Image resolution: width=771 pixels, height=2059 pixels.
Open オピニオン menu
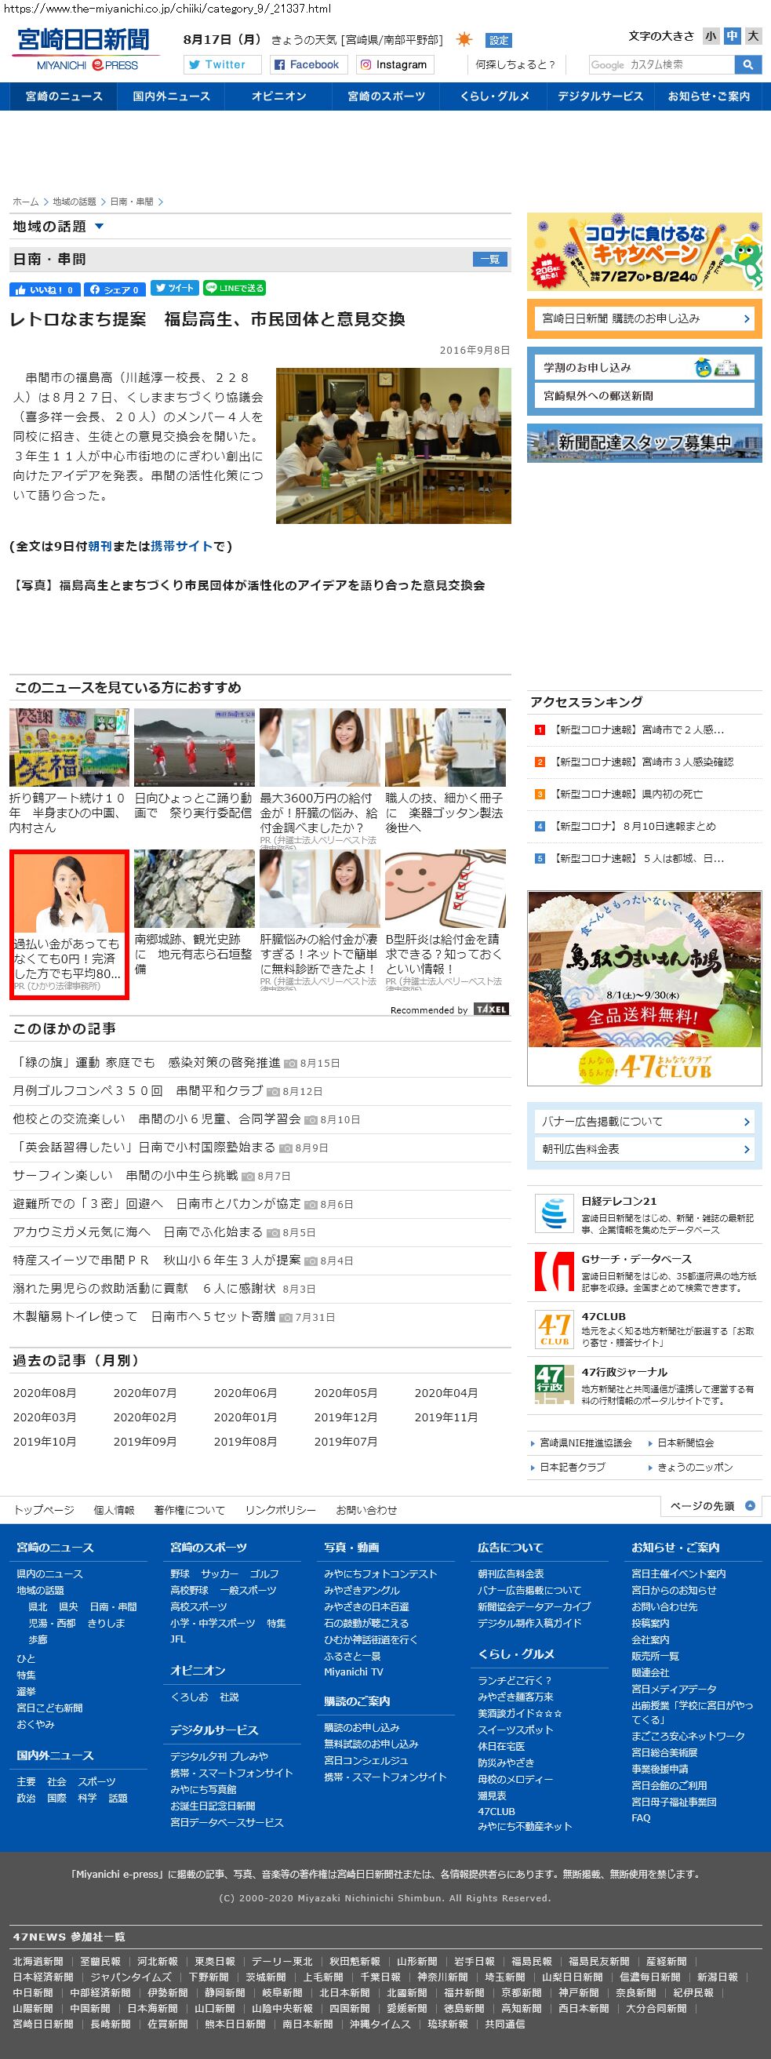(278, 96)
